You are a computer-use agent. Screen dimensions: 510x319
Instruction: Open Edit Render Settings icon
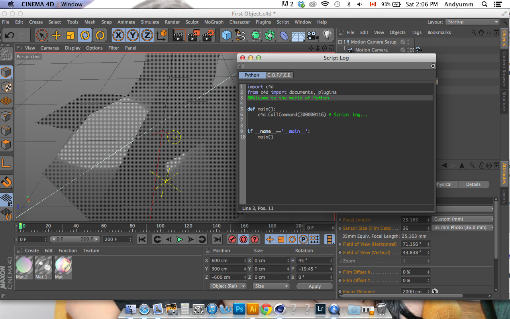point(208,35)
